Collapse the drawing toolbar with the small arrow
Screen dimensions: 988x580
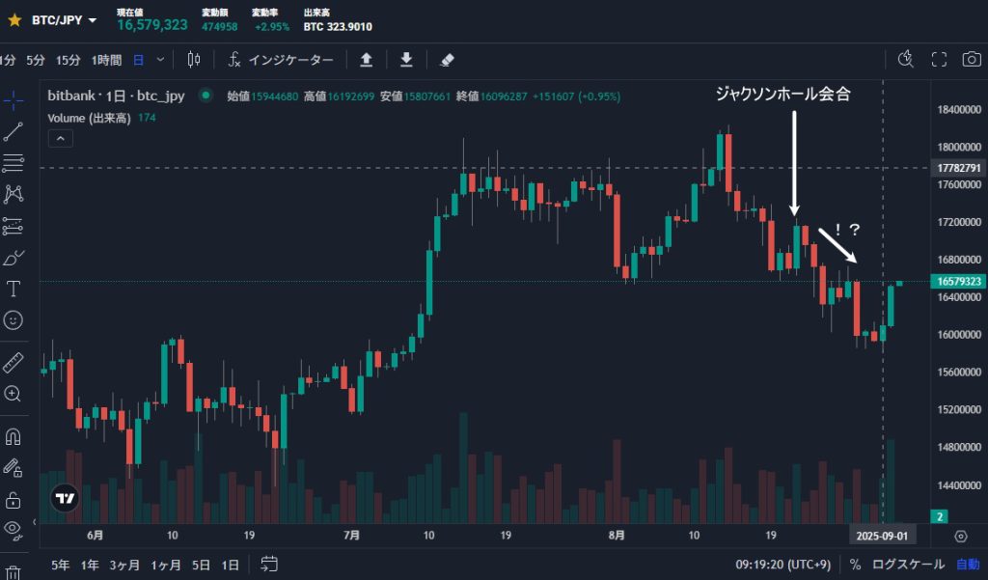[x=34, y=521]
